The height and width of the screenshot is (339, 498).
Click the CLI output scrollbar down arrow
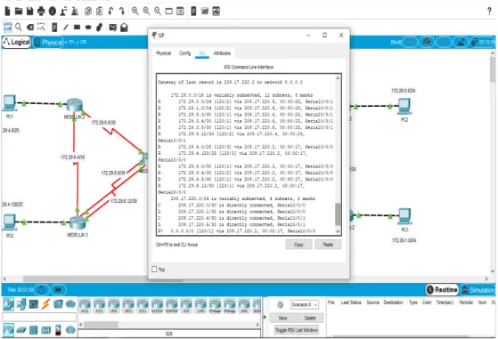click(x=338, y=231)
